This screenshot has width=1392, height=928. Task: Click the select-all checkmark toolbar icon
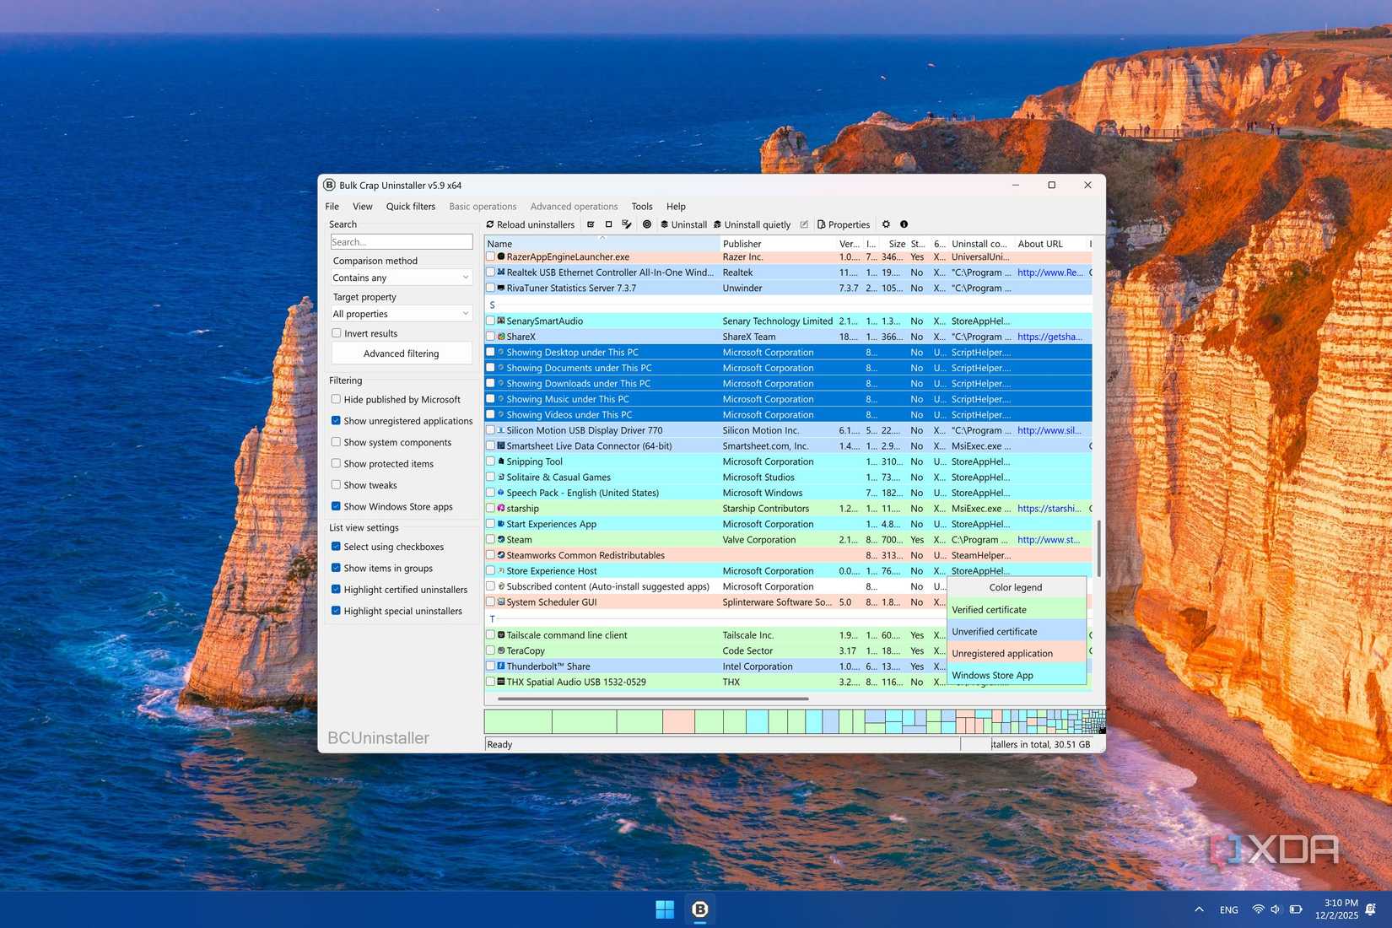click(591, 224)
